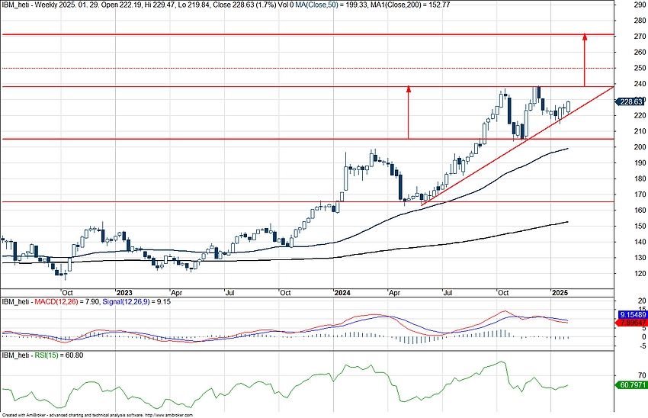The width and height of the screenshot is (648, 418).
Task: Click the 210 price axis label
Action: pyautogui.click(x=640, y=131)
